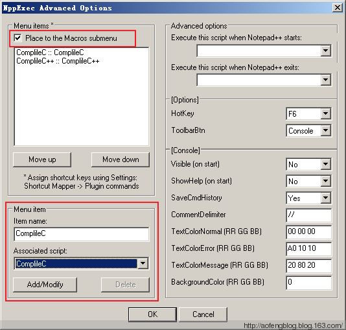Click the Move up button

42,159
